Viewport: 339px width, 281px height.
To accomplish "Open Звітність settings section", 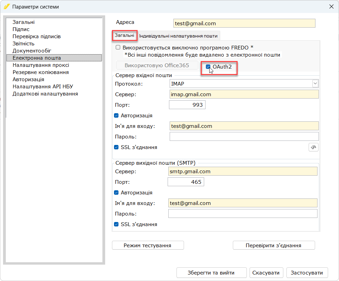I will tap(23, 43).
